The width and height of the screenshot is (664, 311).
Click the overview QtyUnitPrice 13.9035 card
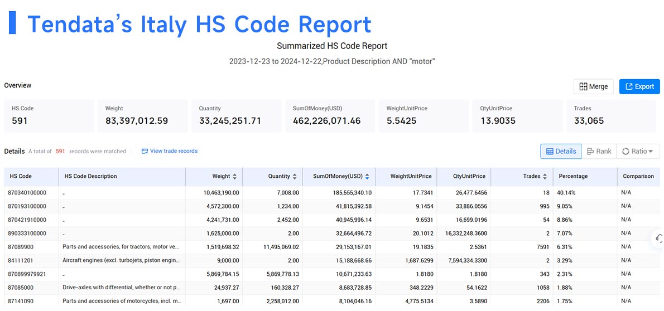coord(517,116)
